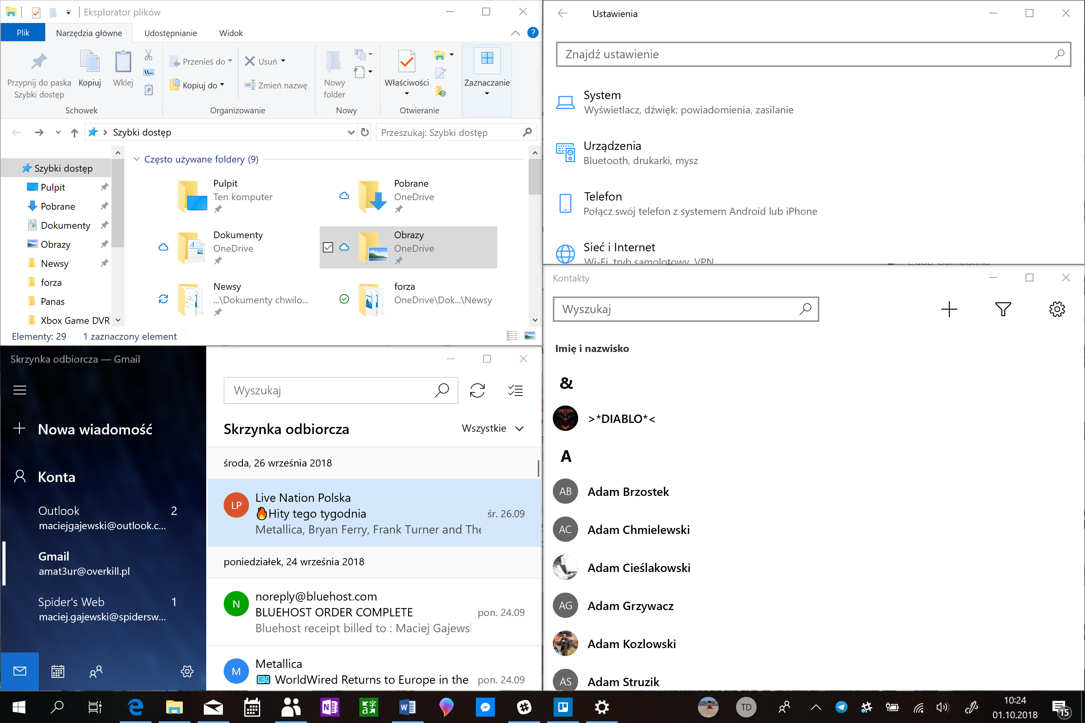This screenshot has width=1085, height=723.
Task: Open Task View on taskbar
Action: tap(95, 707)
